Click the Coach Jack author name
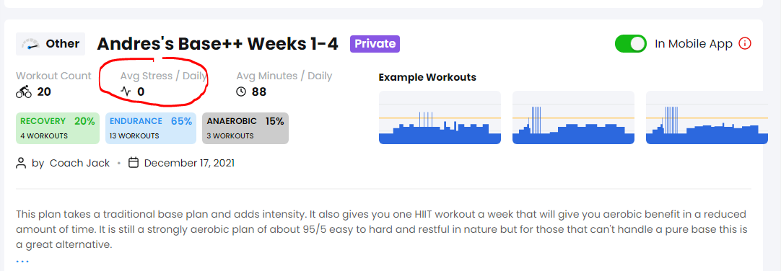 coord(79,163)
